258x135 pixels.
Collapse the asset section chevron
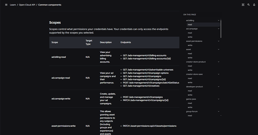click(x=218, y=49)
